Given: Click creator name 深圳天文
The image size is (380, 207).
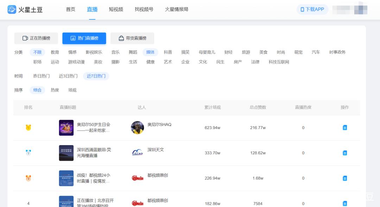Looking at the screenshot, I should tap(156, 150).
